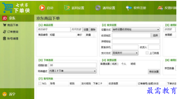Click the 标题 column header
The height and width of the screenshot is (99, 179).
[x=52, y=35]
